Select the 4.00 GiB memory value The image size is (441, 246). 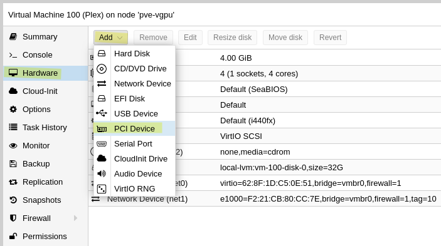coord(236,58)
